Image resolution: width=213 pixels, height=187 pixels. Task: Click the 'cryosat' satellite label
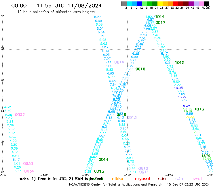point(143,179)
